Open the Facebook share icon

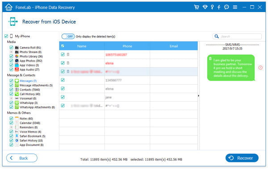(x=219, y=7)
